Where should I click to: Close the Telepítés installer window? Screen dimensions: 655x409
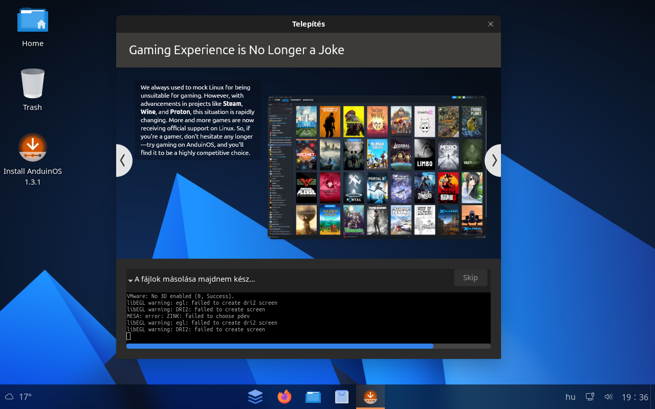pyautogui.click(x=491, y=24)
